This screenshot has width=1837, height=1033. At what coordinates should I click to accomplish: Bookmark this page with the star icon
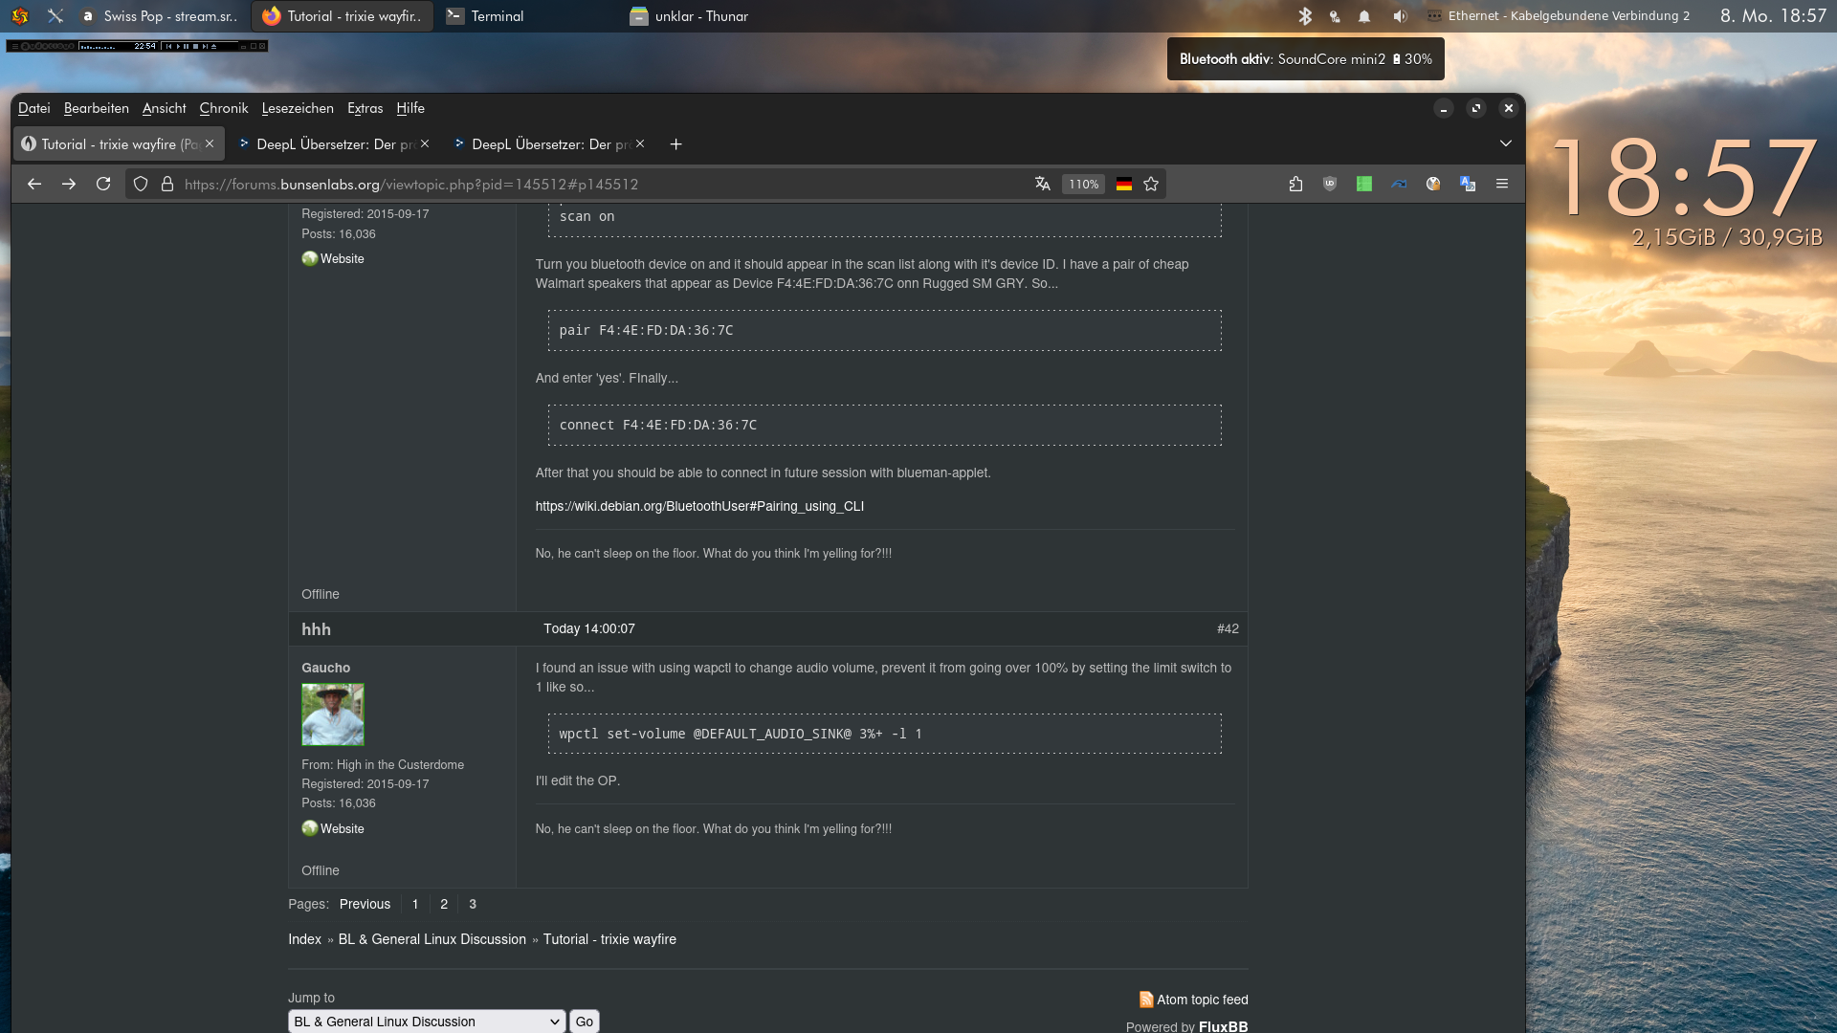[1151, 184]
